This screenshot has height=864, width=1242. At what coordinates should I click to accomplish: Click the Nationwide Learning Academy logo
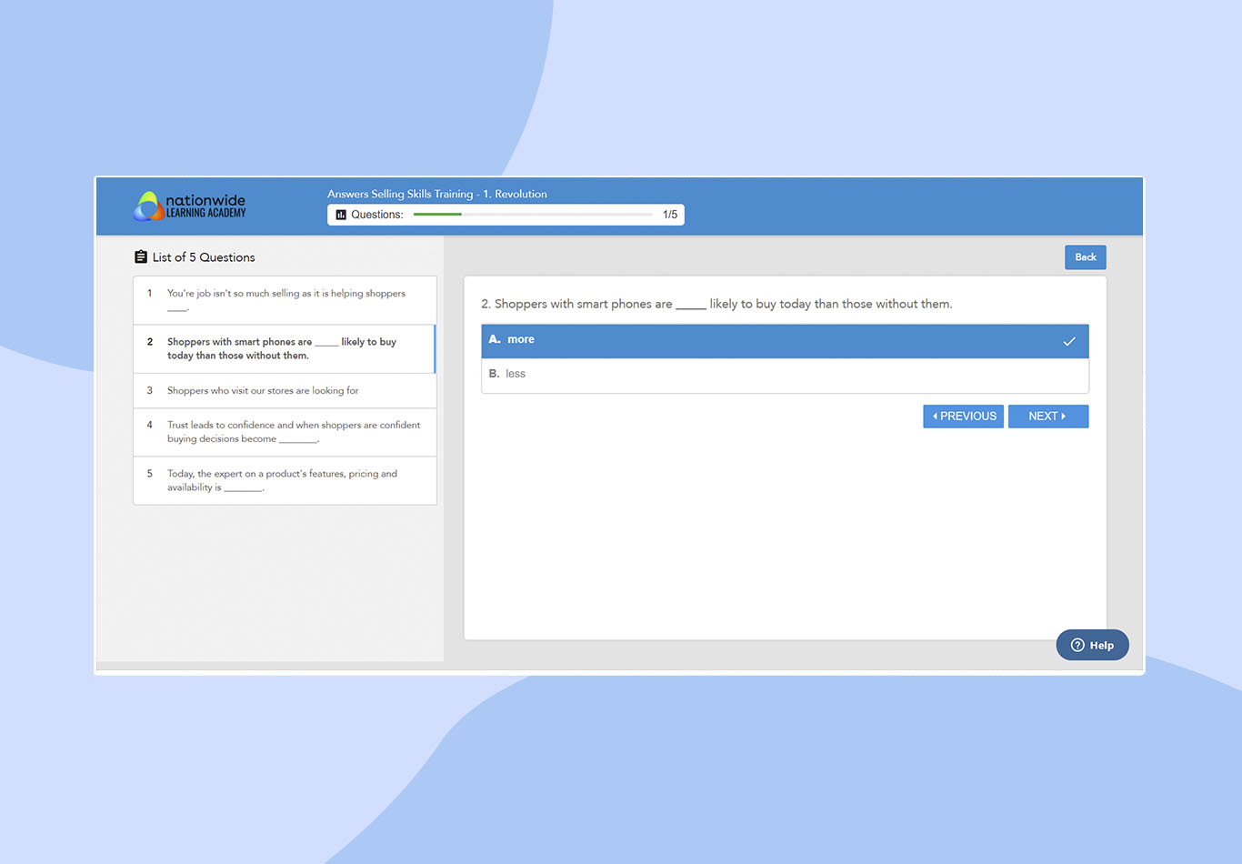click(x=189, y=206)
